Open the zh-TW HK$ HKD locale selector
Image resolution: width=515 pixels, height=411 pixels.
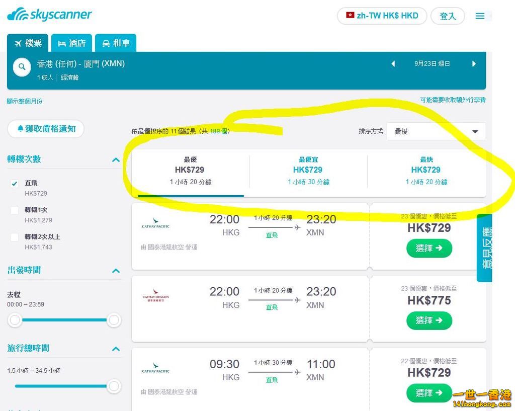382,16
